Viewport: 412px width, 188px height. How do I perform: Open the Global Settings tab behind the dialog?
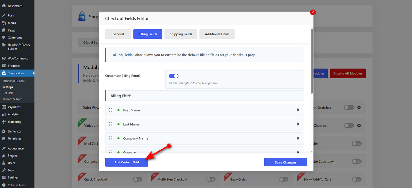click(x=89, y=43)
